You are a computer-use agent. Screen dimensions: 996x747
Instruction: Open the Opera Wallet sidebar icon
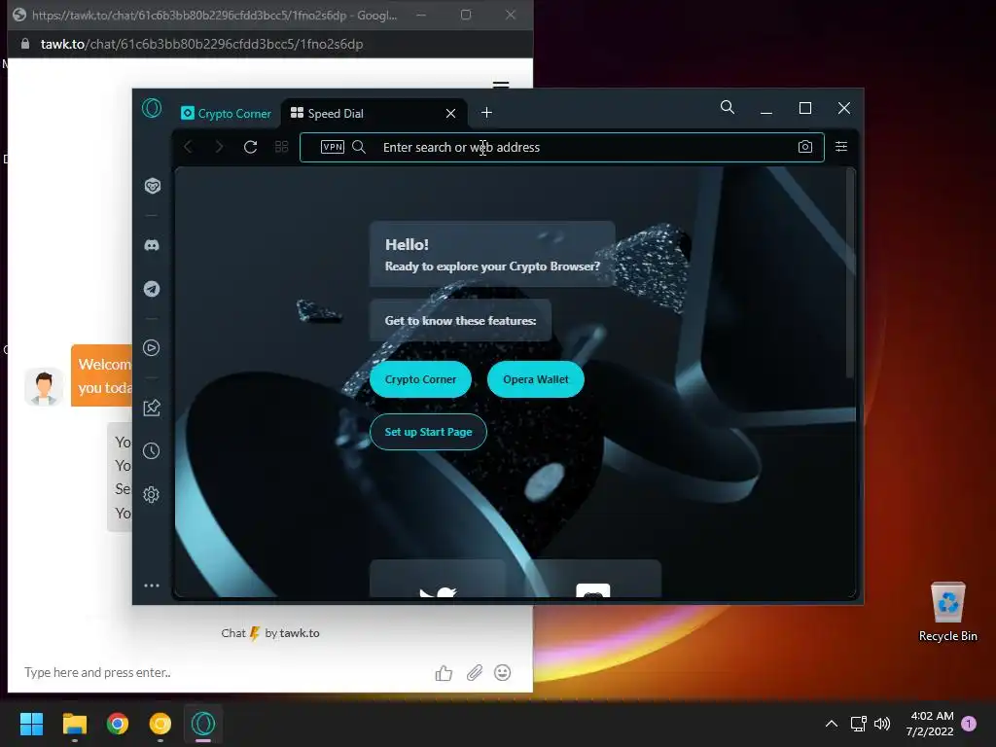pos(152,186)
